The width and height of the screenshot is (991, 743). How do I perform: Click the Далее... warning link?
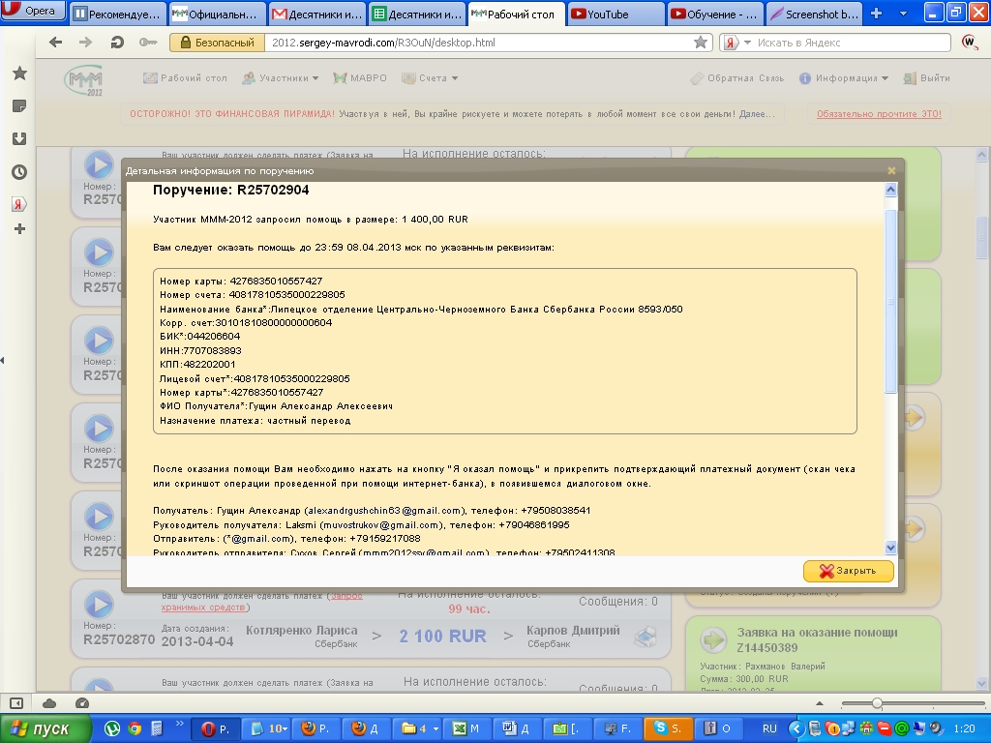(x=757, y=114)
